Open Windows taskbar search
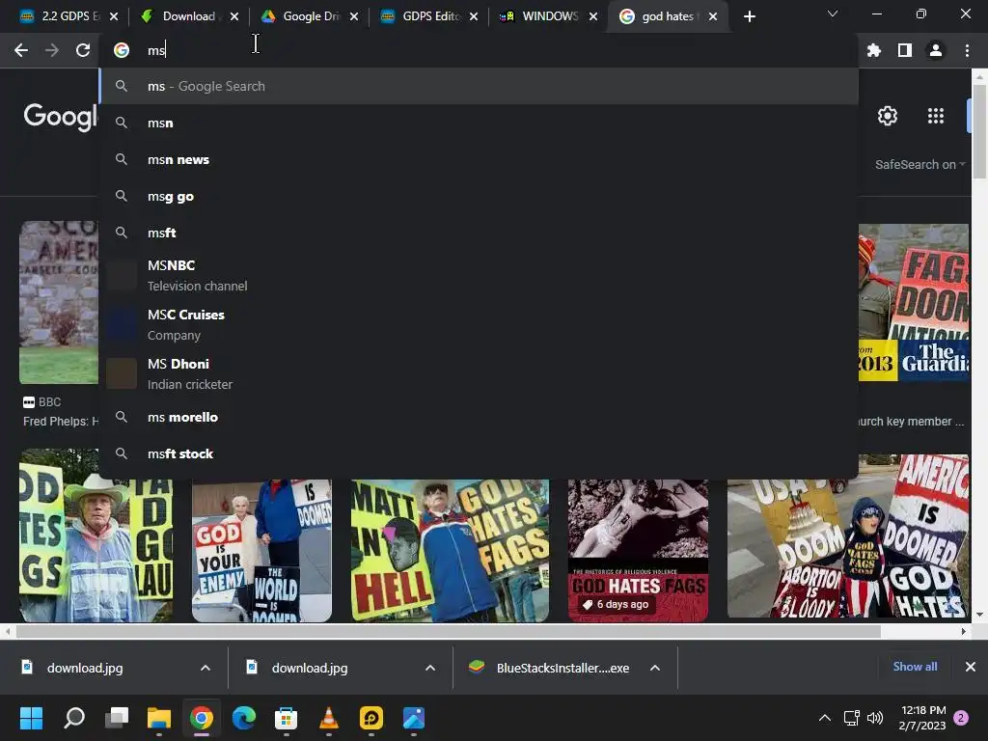This screenshot has height=741, width=988. [74, 718]
